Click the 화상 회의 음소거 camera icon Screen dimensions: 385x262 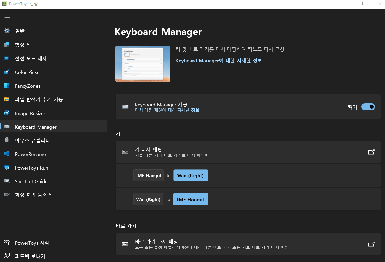7,195
